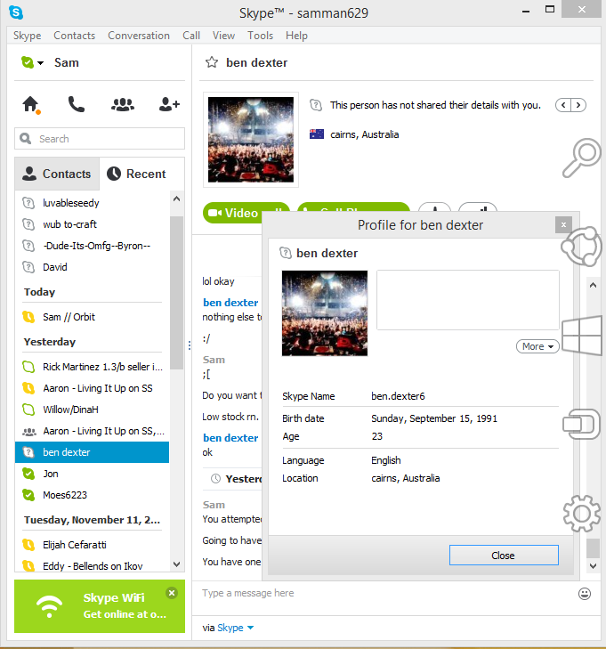Click the Windows charms Settings gear icon
Viewport: 606px width, 649px height.
point(582,514)
